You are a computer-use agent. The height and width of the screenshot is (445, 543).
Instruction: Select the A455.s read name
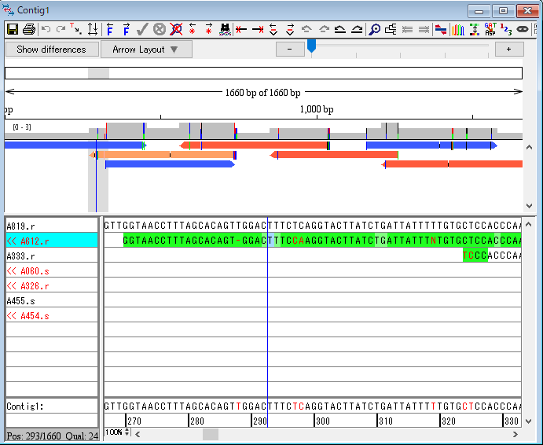(x=20, y=301)
